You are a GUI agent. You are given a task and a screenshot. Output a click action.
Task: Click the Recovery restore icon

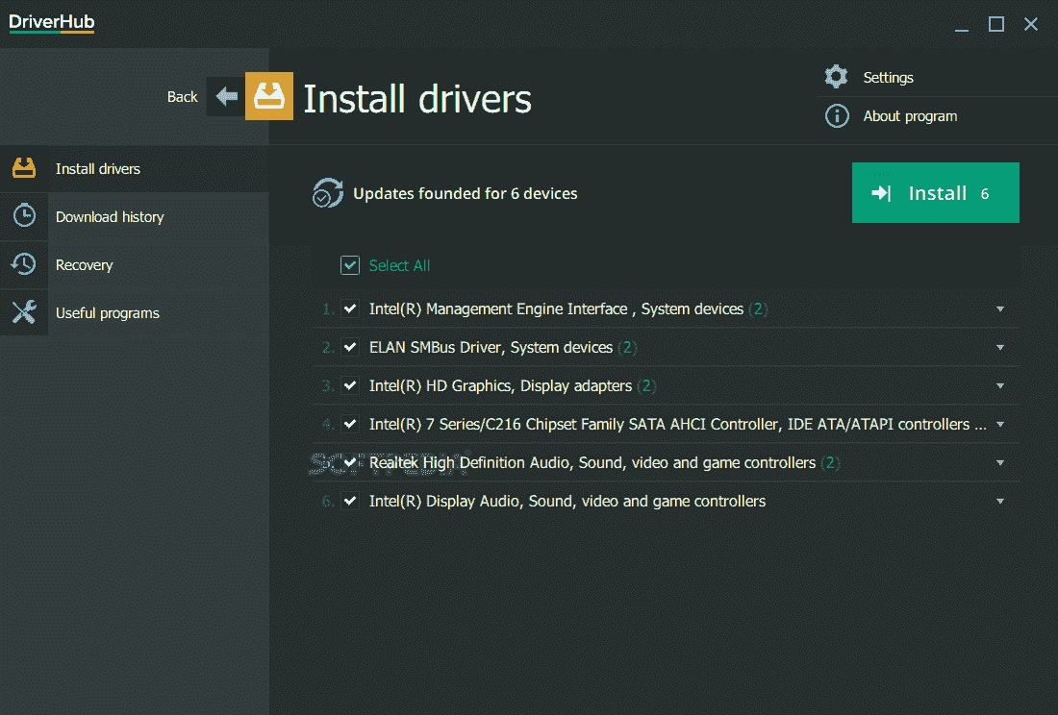tap(24, 264)
